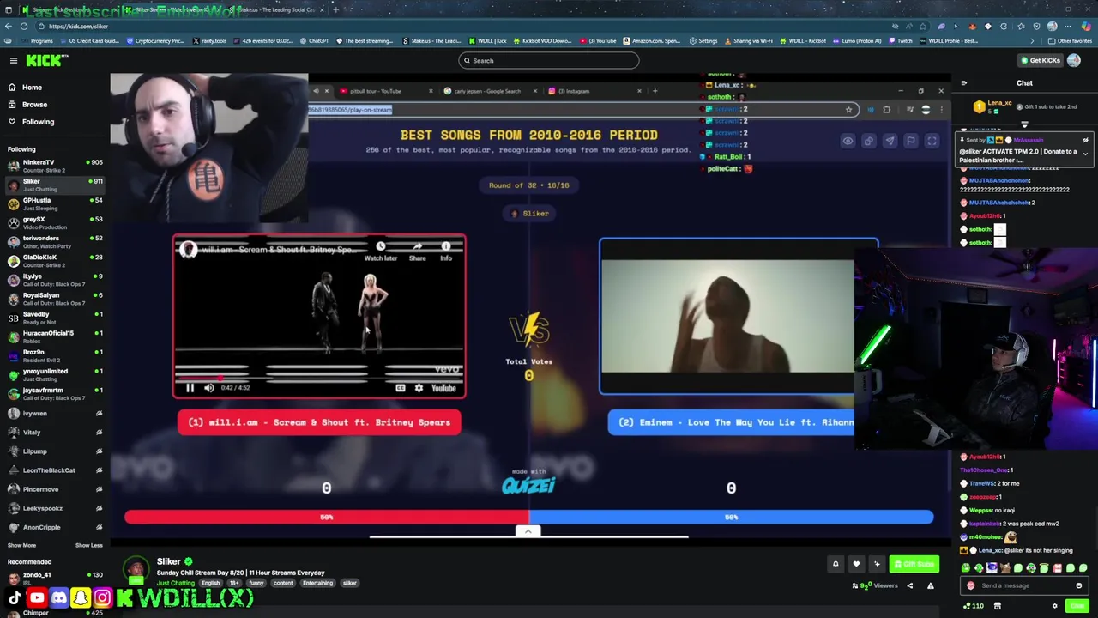Open the Kick hamburger sidebar menu
Image resolution: width=1098 pixels, height=618 pixels.
(14, 60)
